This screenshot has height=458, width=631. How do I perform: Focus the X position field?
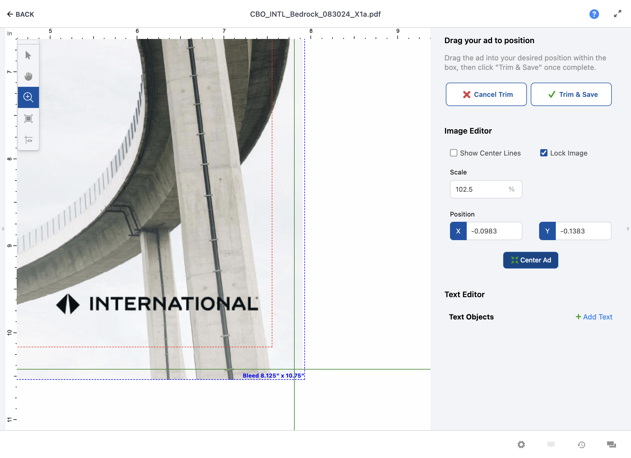point(494,231)
